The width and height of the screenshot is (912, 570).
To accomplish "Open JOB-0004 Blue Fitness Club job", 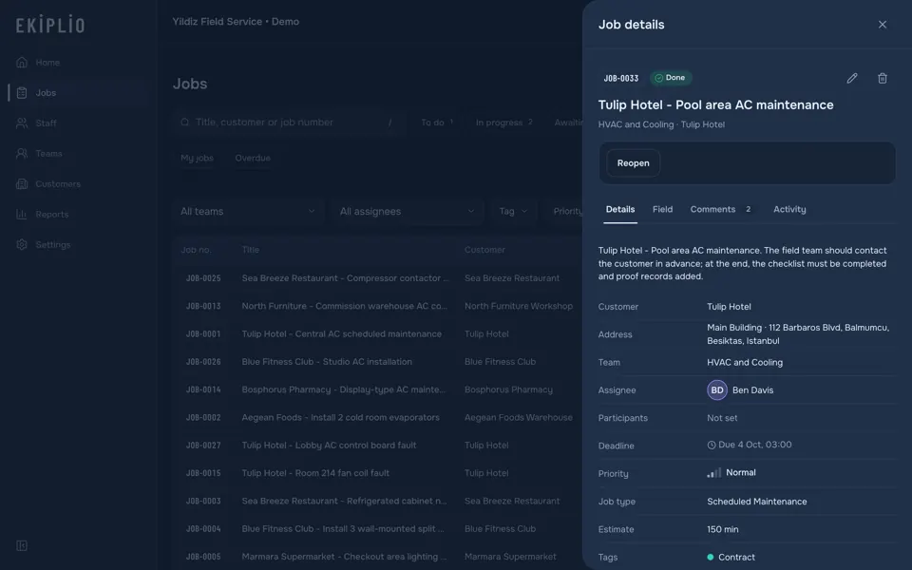I will (378, 529).
